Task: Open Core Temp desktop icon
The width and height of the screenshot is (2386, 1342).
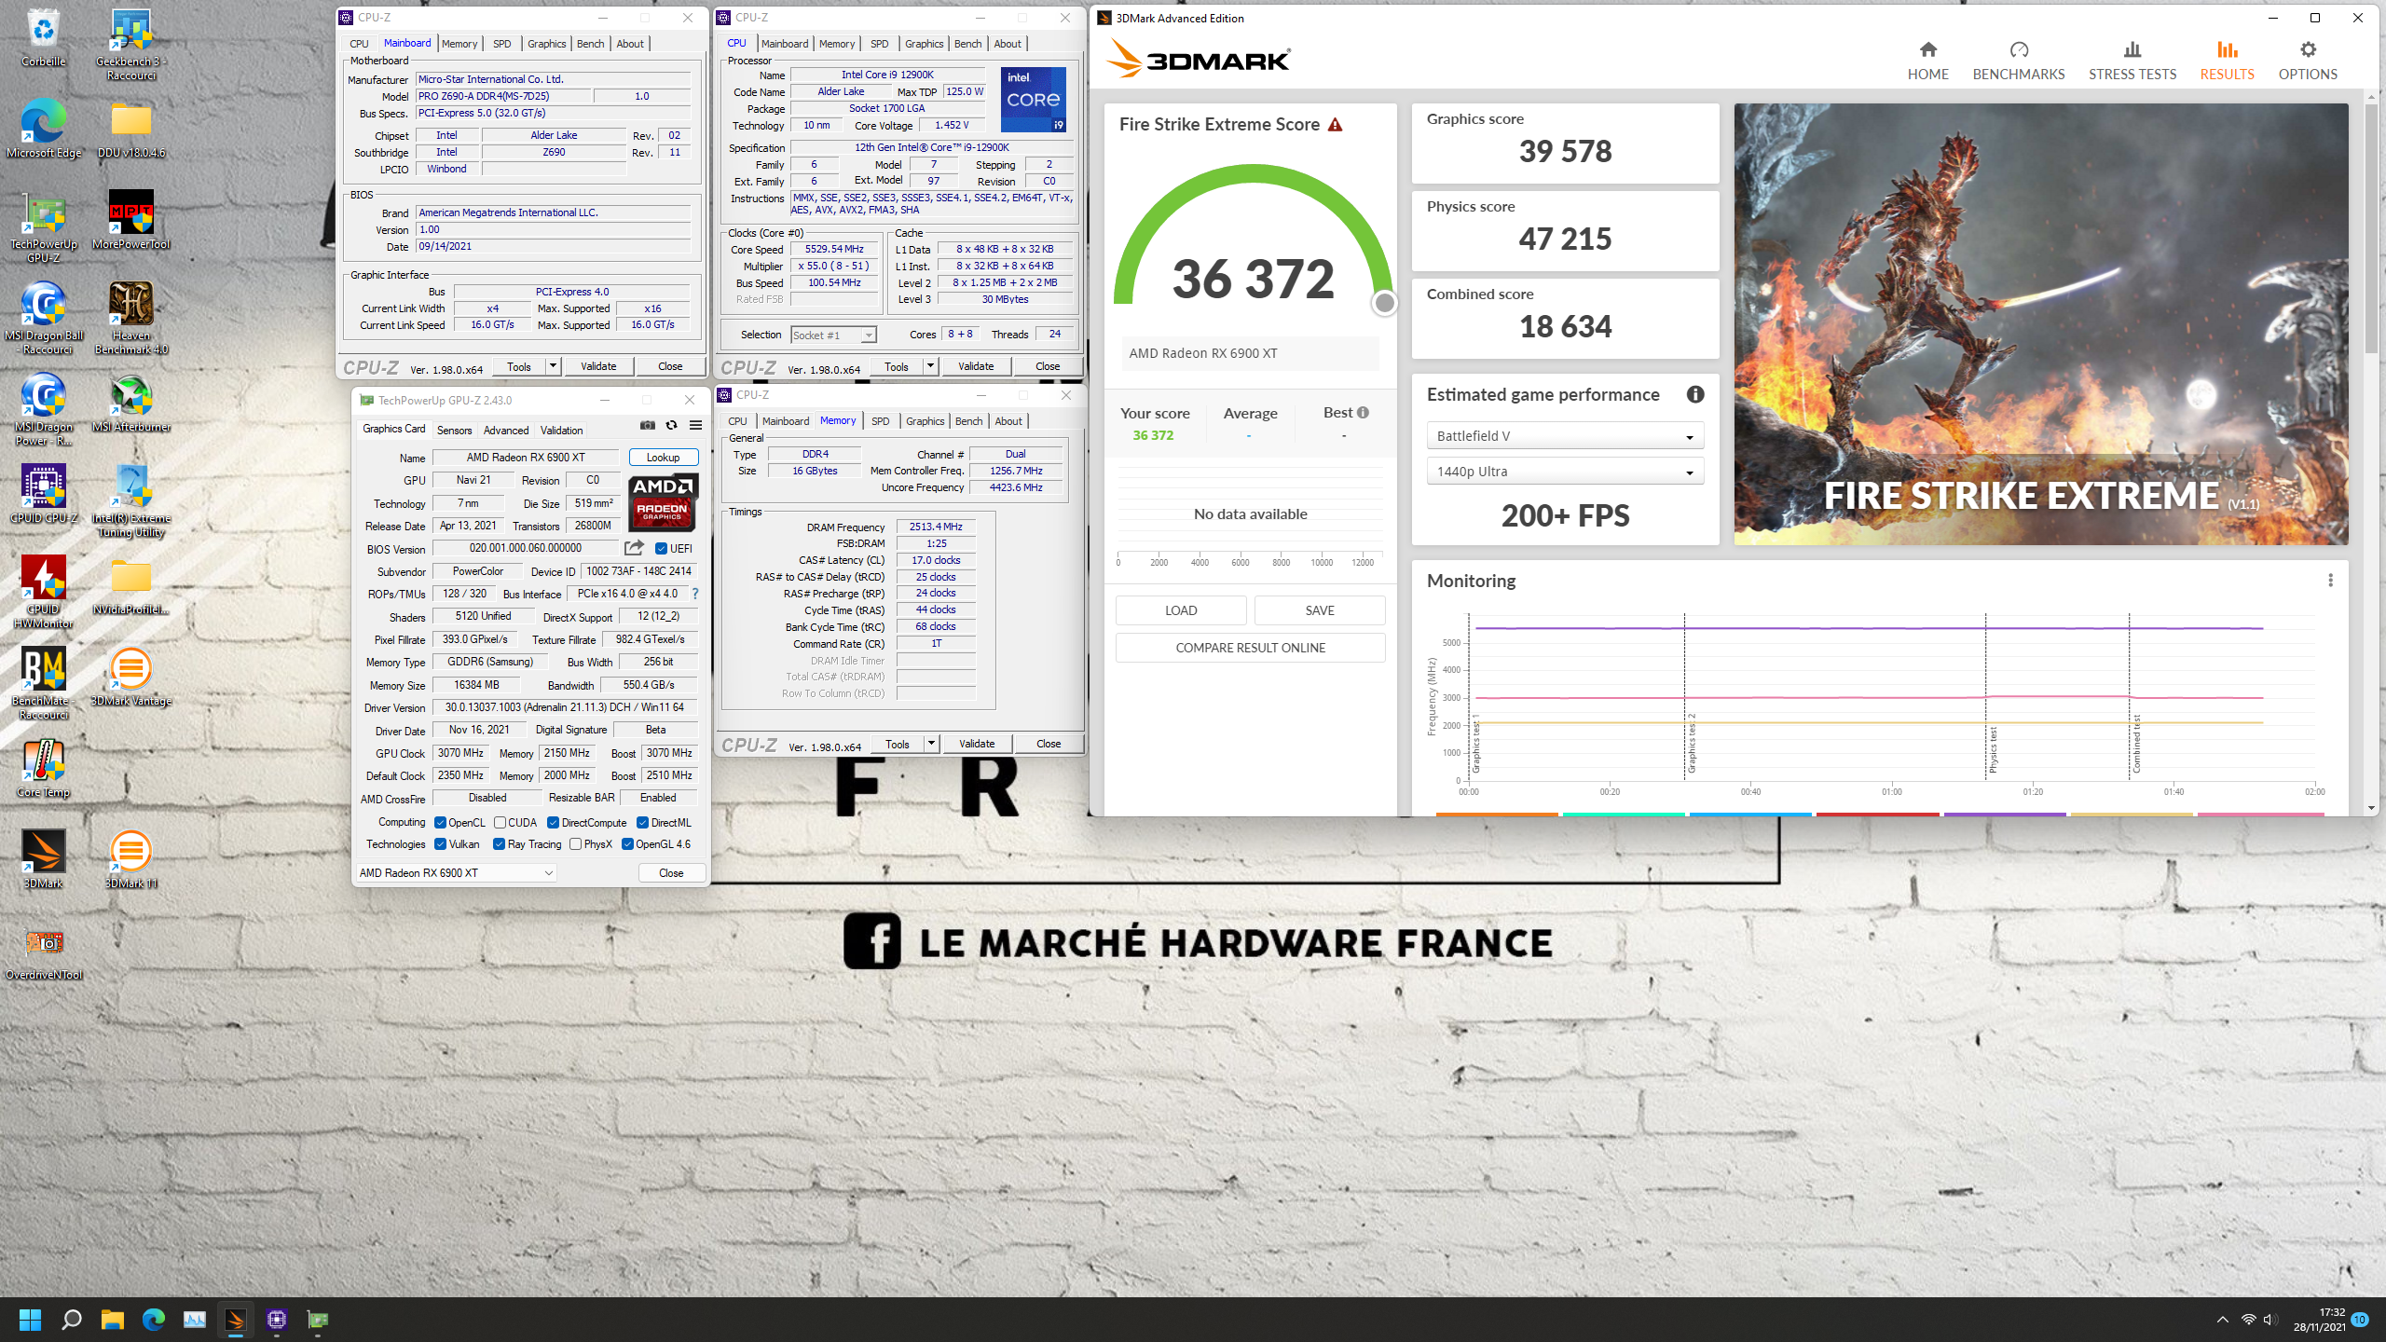Action: [44, 768]
